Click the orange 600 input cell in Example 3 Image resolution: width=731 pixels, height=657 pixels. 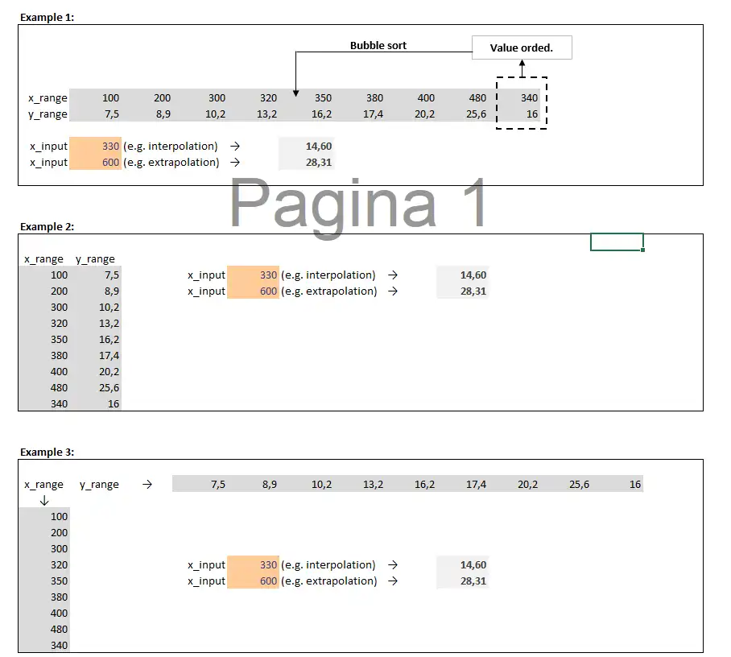click(x=253, y=581)
